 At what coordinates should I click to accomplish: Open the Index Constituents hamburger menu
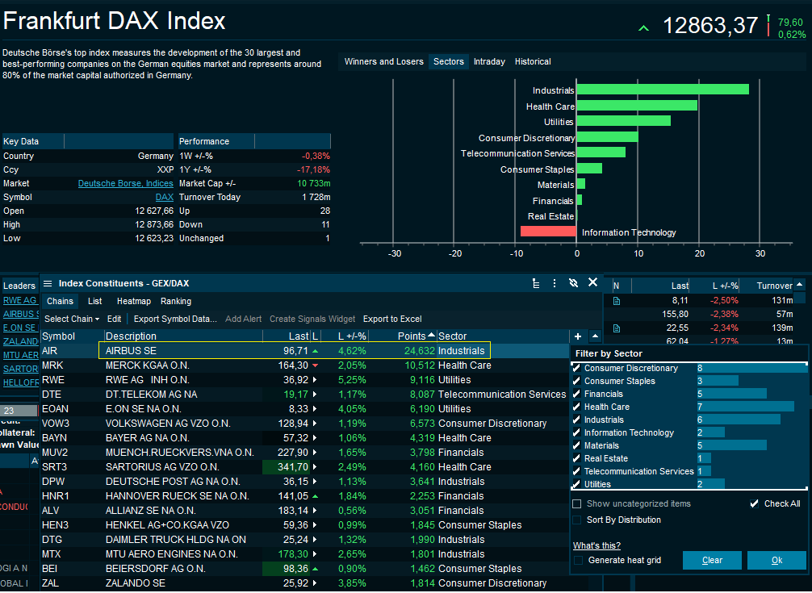48,283
